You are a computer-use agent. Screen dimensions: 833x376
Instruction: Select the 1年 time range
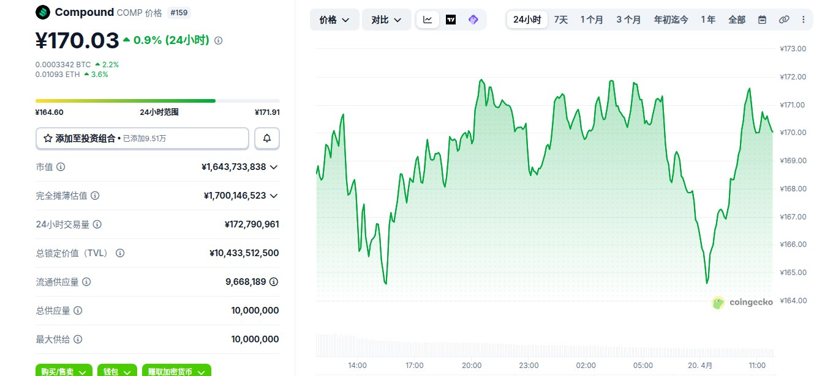(708, 20)
